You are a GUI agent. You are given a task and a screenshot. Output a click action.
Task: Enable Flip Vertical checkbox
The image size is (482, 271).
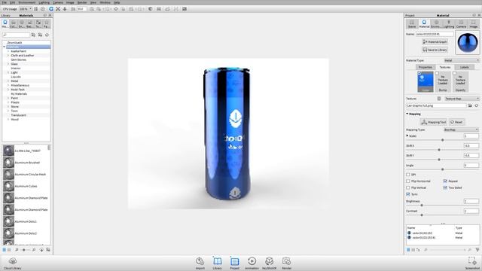408,187
